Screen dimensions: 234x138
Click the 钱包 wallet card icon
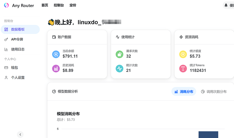click(6, 68)
